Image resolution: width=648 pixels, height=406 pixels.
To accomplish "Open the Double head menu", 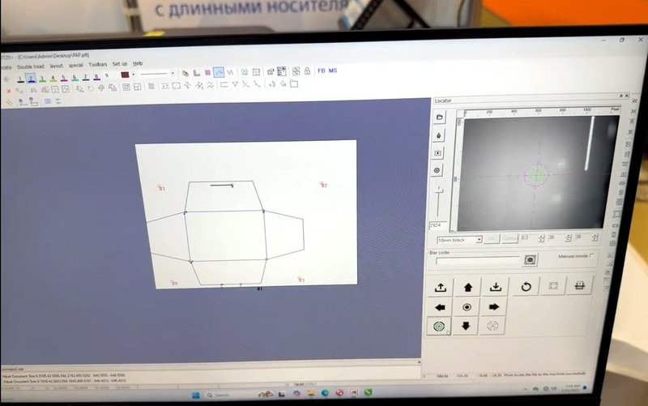I will pos(31,66).
